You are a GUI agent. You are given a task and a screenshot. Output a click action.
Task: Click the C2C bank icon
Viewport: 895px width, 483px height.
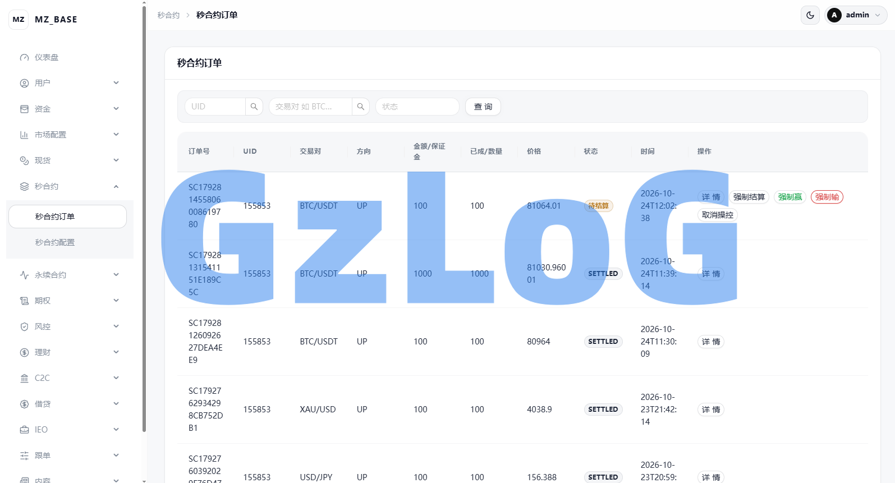24,378
